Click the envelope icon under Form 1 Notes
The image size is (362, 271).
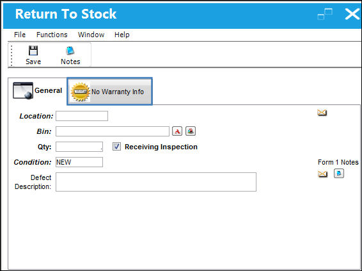click(x=322, y=174)
